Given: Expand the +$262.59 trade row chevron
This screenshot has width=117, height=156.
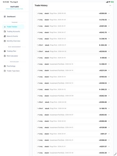Looking at the screenshot, I should pyautogui.click(x=109, y=96).
